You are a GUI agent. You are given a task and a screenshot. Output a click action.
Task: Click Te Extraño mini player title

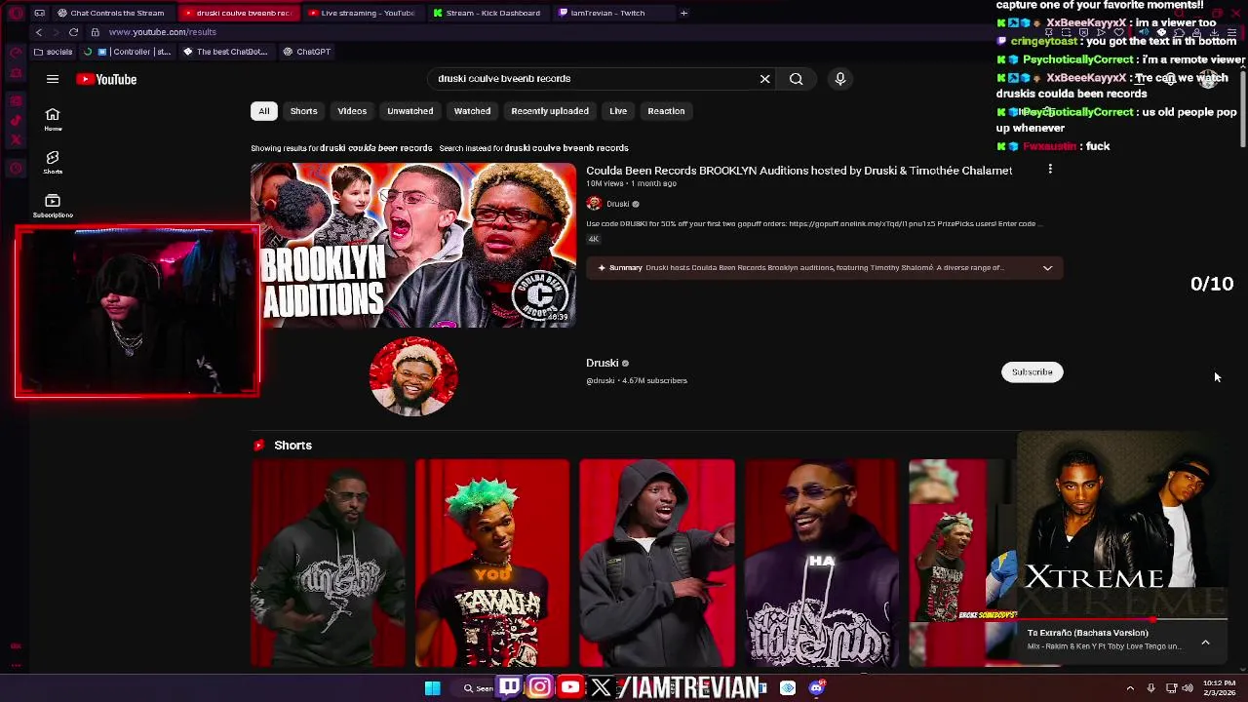coord(1087,633)
